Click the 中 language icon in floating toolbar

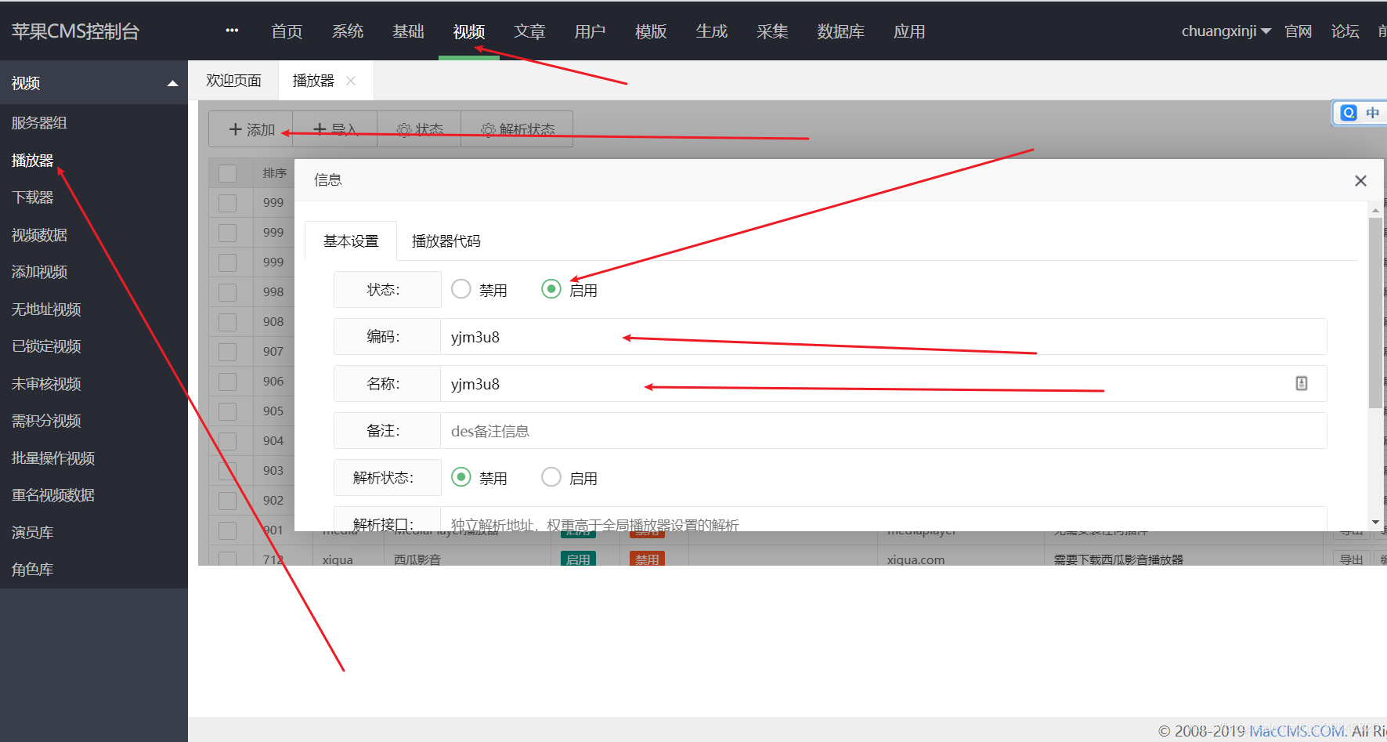pos(1372,113)
